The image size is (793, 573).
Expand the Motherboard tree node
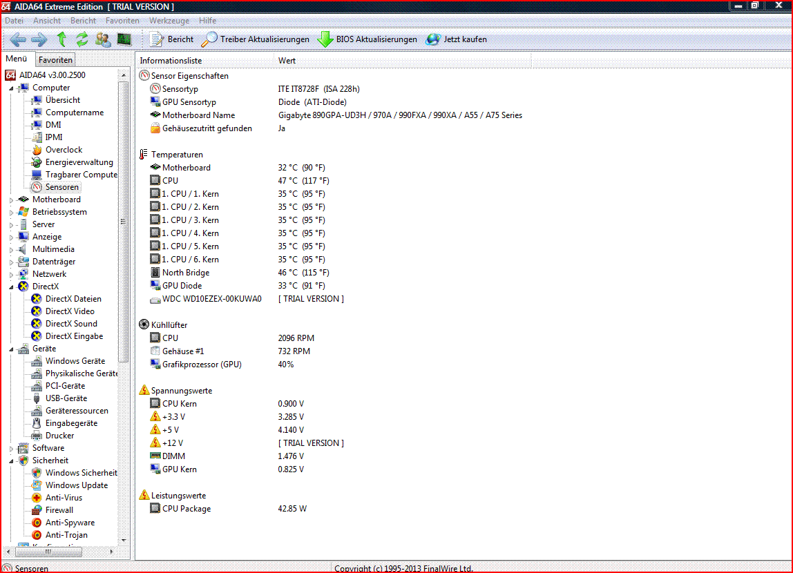[x=11, y=200]
